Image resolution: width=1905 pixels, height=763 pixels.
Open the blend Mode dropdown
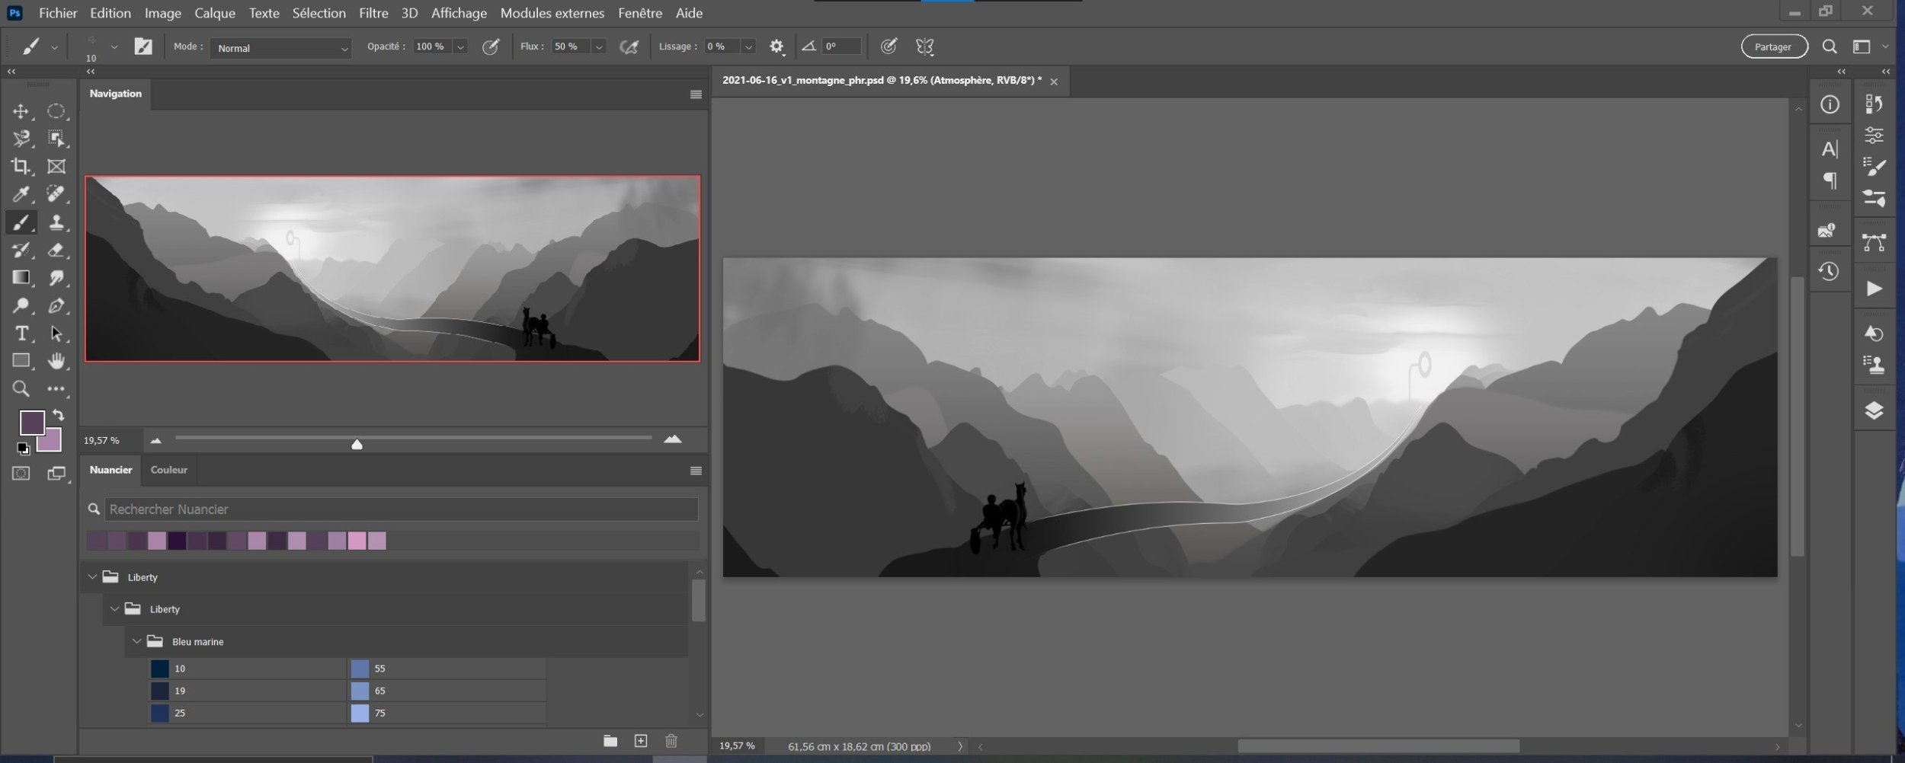(x=280, y=48)
